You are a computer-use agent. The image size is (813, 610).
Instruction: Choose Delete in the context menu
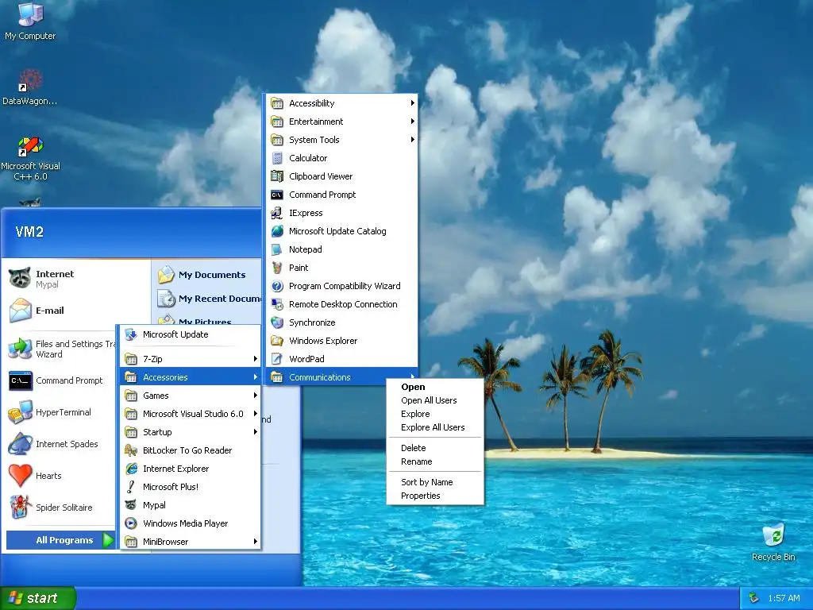pos(434,448)
